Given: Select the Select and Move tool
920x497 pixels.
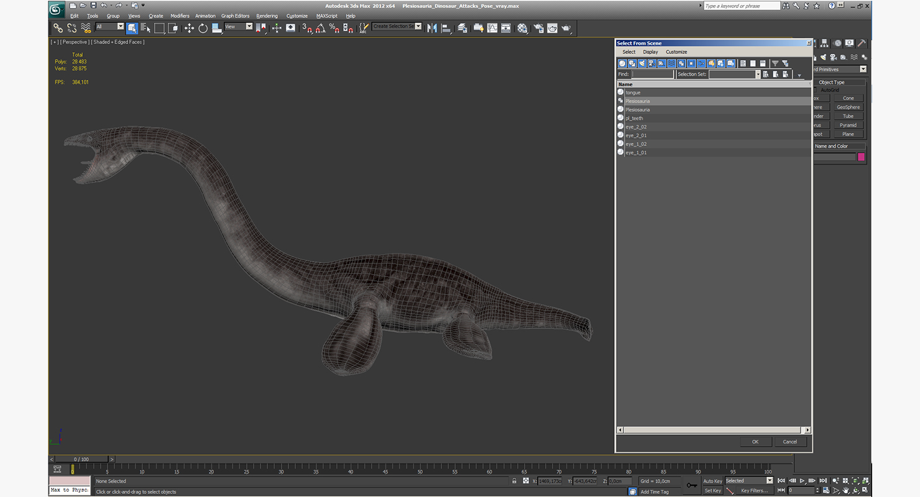Looking at the screenshot, I should pyautogui.click(x=189, y=28).
